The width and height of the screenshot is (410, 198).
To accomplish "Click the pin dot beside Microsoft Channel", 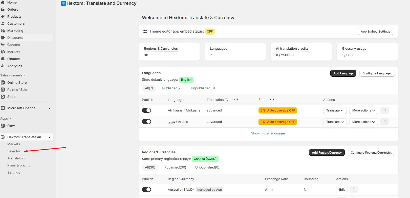I will [49, 108].
